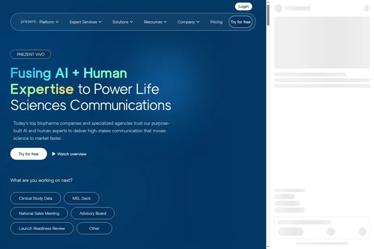Screen dimensions: 374x249
Task: Select the Clinical Study Data option
Action: 35,198
